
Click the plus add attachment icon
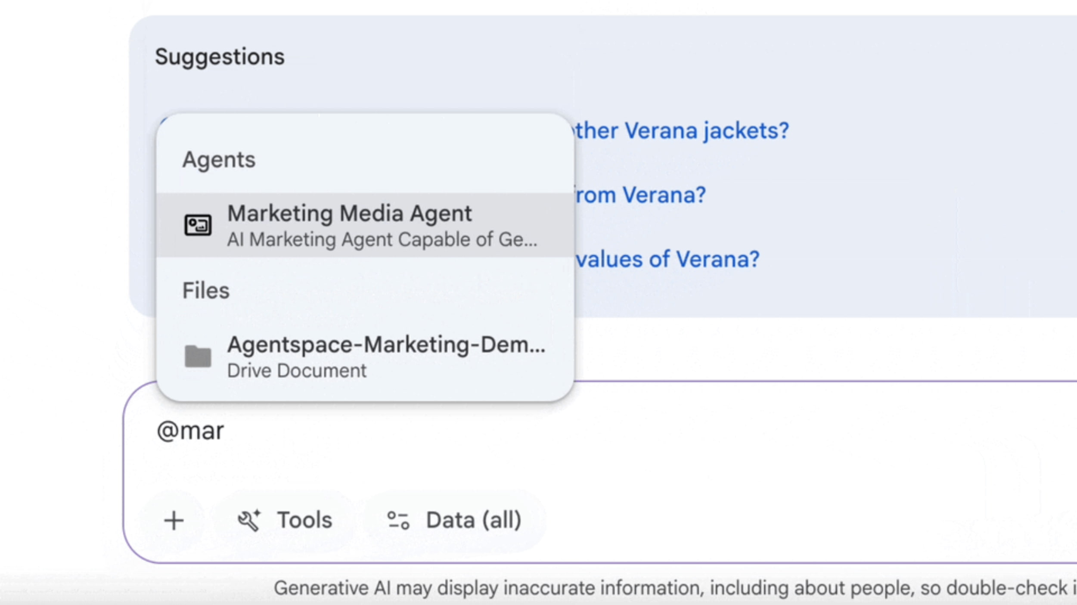(174, 521)
